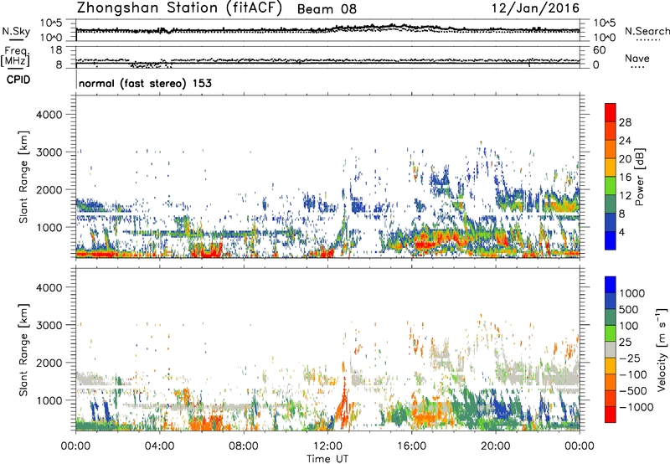The image size is (670, 464).
Task: Click '2000' tick of Velocity panel range axis
Action: (49, 363)
